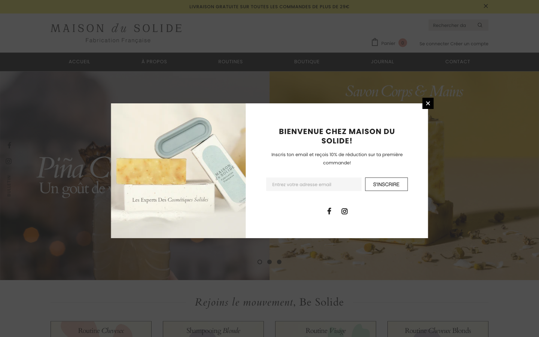Open Facebook icon in the popup
The height and width of the screenshot is (337, 539).
point(329,211)
